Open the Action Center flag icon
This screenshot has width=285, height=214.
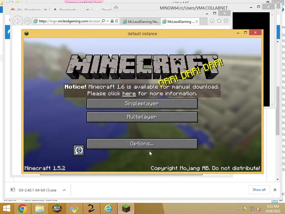245,209
